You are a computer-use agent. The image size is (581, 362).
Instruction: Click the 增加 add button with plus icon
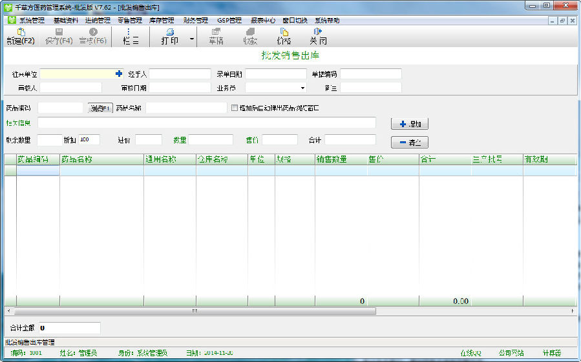coord(410,124)
